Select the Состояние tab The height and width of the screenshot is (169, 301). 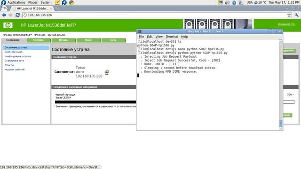coord(13,40)
